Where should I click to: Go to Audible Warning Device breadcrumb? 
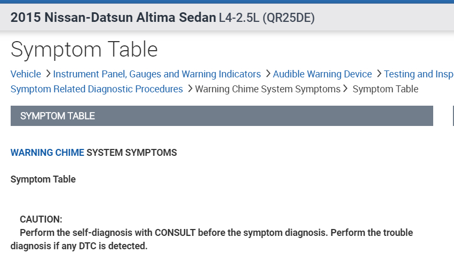click(322, 74)
